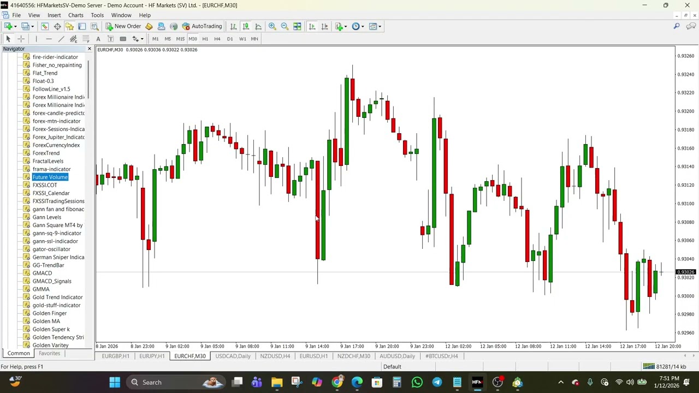
Task: Switch to the #BTCUSDr,H4 chart tab
Action: pos(441,356)
